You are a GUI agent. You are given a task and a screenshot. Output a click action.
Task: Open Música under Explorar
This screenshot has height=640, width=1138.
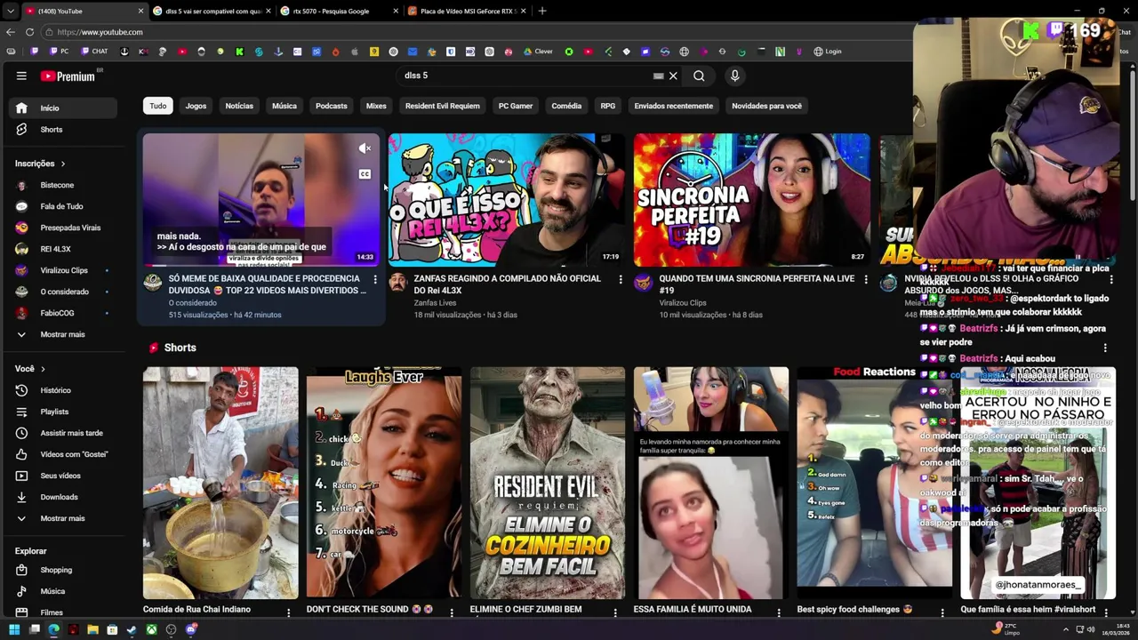[62, 591]
